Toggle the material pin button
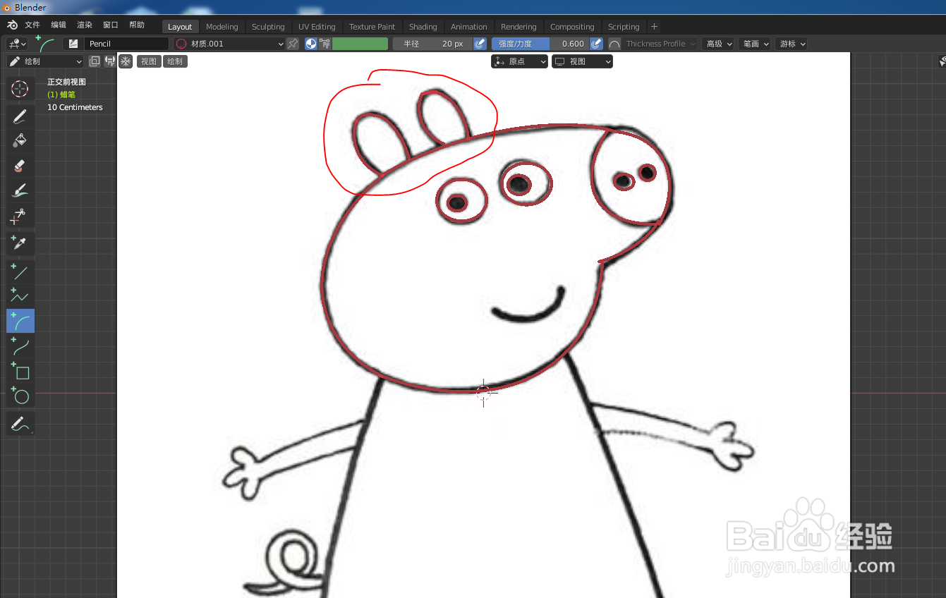Screen dimensions: 946x598 pyautogui.click(x=293, y=43)
